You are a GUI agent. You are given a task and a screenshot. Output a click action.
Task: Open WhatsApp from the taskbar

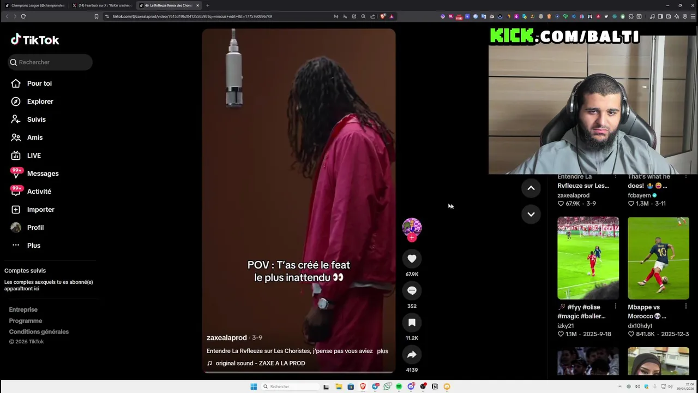[x=387, y=386]
